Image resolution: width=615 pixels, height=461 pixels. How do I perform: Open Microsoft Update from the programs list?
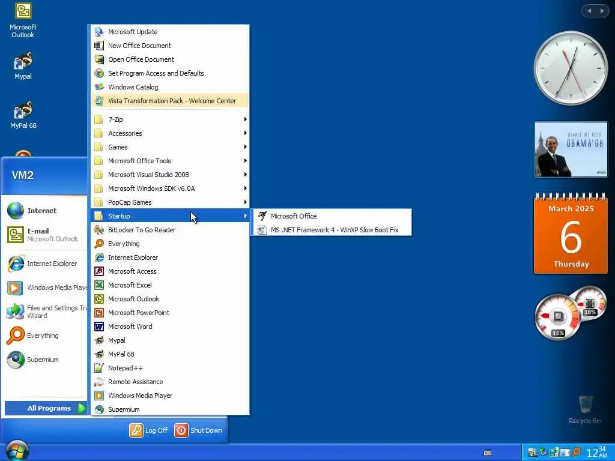click(170, 32)
